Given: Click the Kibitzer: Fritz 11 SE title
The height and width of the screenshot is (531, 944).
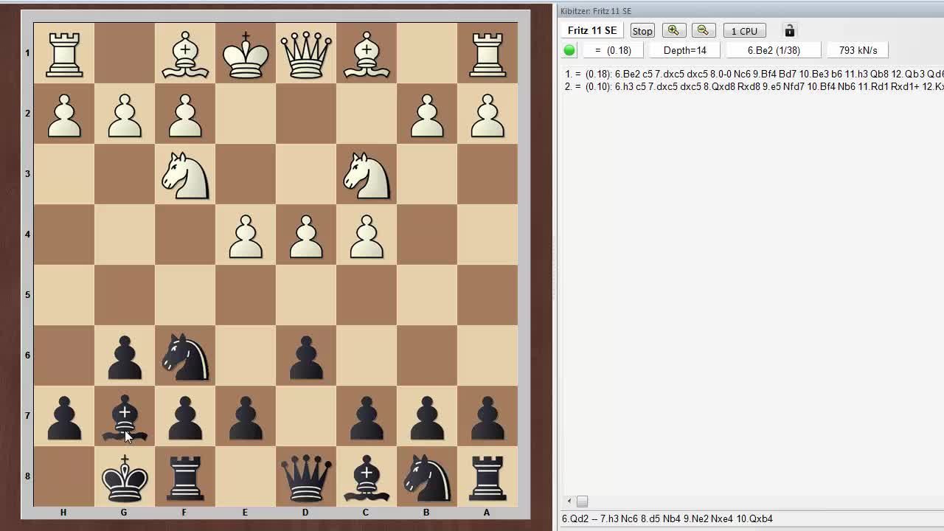Looking at the screenshot, I should pyautogui.click(x=596, y=11).
